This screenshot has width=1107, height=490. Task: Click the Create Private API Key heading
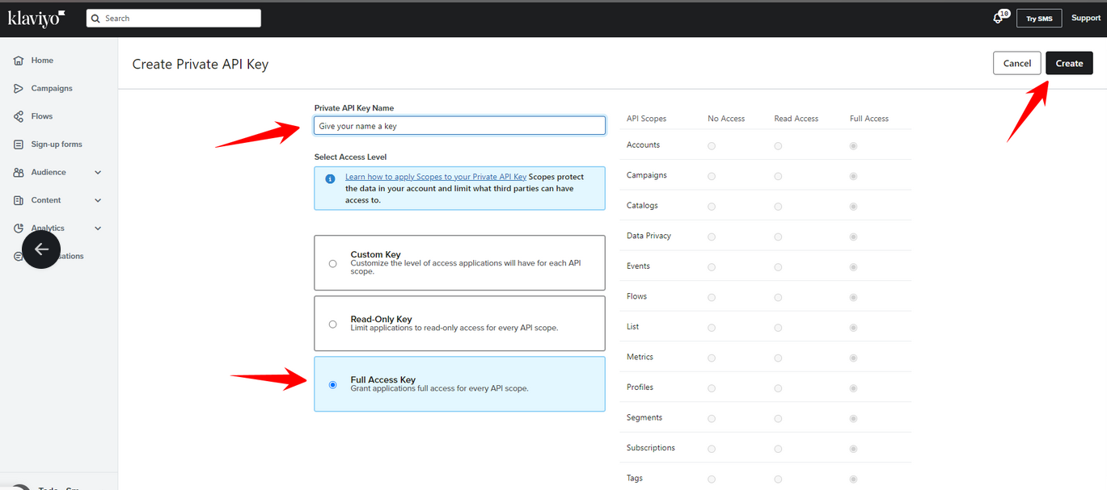201,64
